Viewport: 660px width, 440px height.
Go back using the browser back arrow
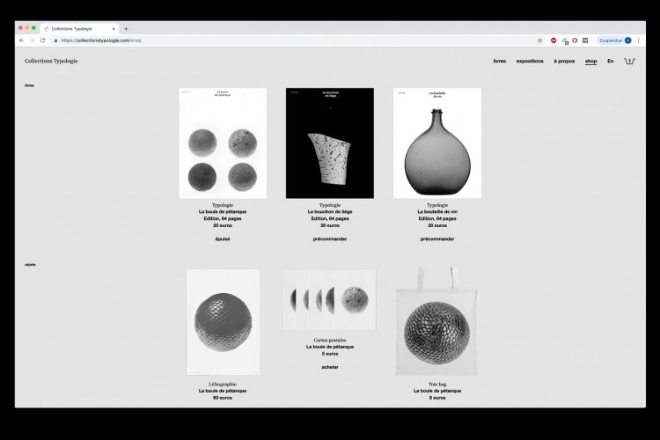coord(21,40)
